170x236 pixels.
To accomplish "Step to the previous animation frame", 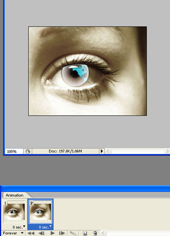I will (42, 233).
